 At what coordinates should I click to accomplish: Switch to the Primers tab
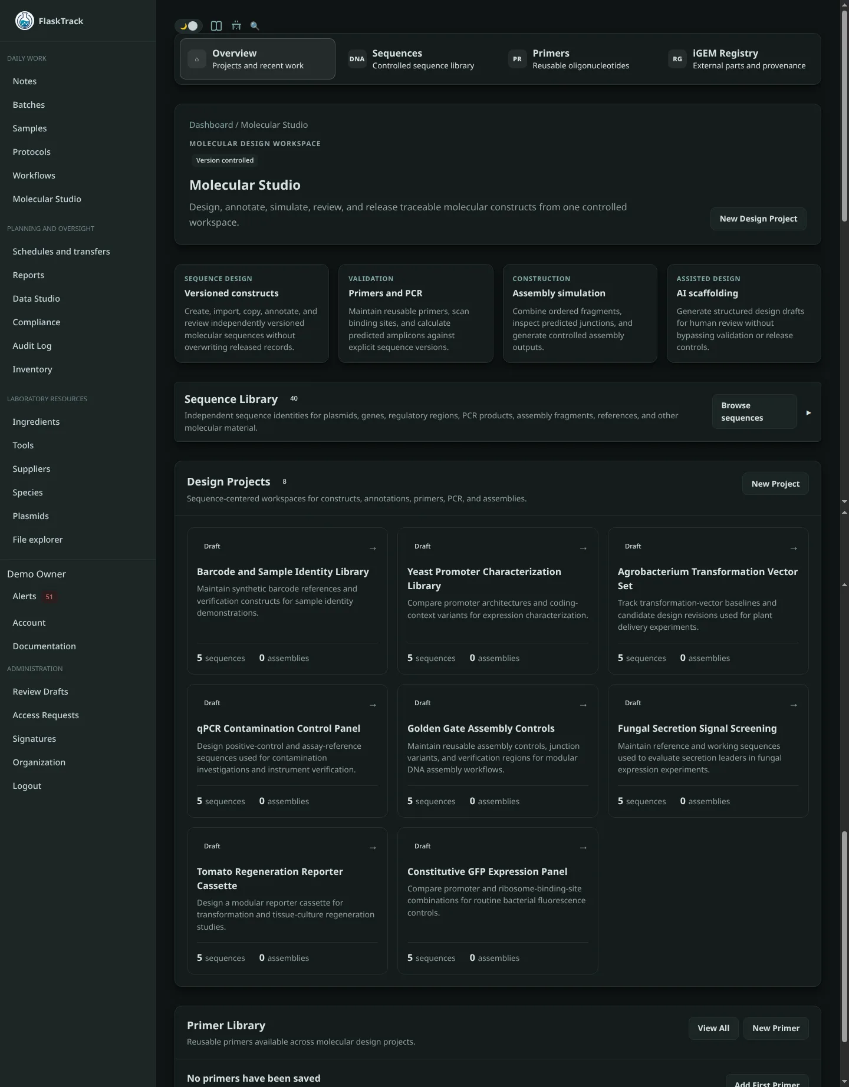click(578, 59)
